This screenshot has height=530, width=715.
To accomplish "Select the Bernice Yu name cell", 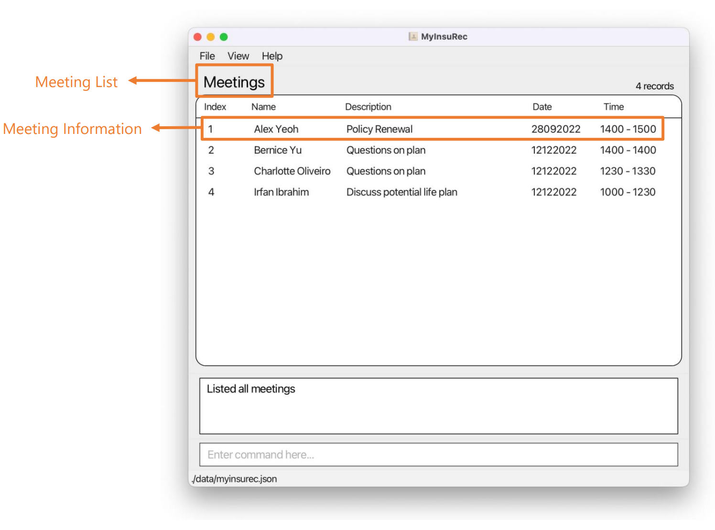I will click(278, 150).
